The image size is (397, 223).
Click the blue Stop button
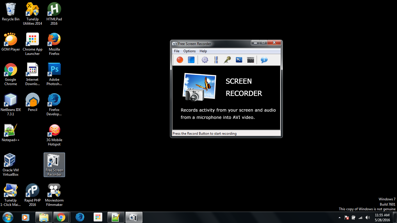click(x=191, y=60)
